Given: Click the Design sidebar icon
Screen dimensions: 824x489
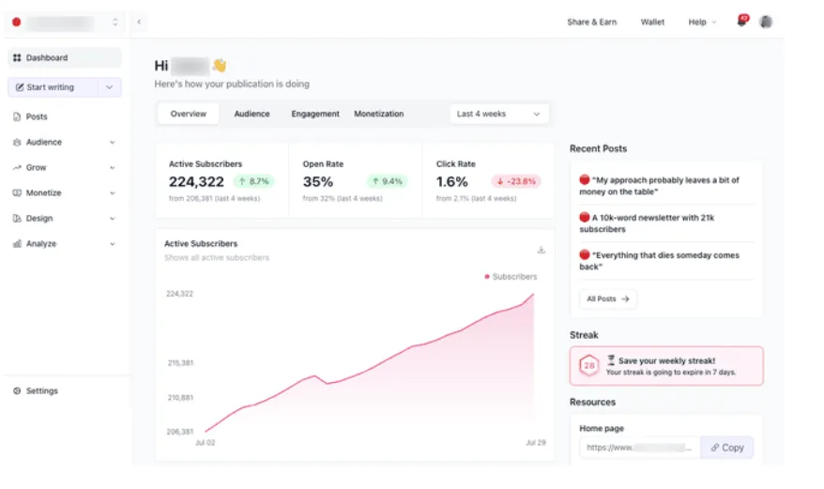Looking at the screenshot, I should click(17, 218).
